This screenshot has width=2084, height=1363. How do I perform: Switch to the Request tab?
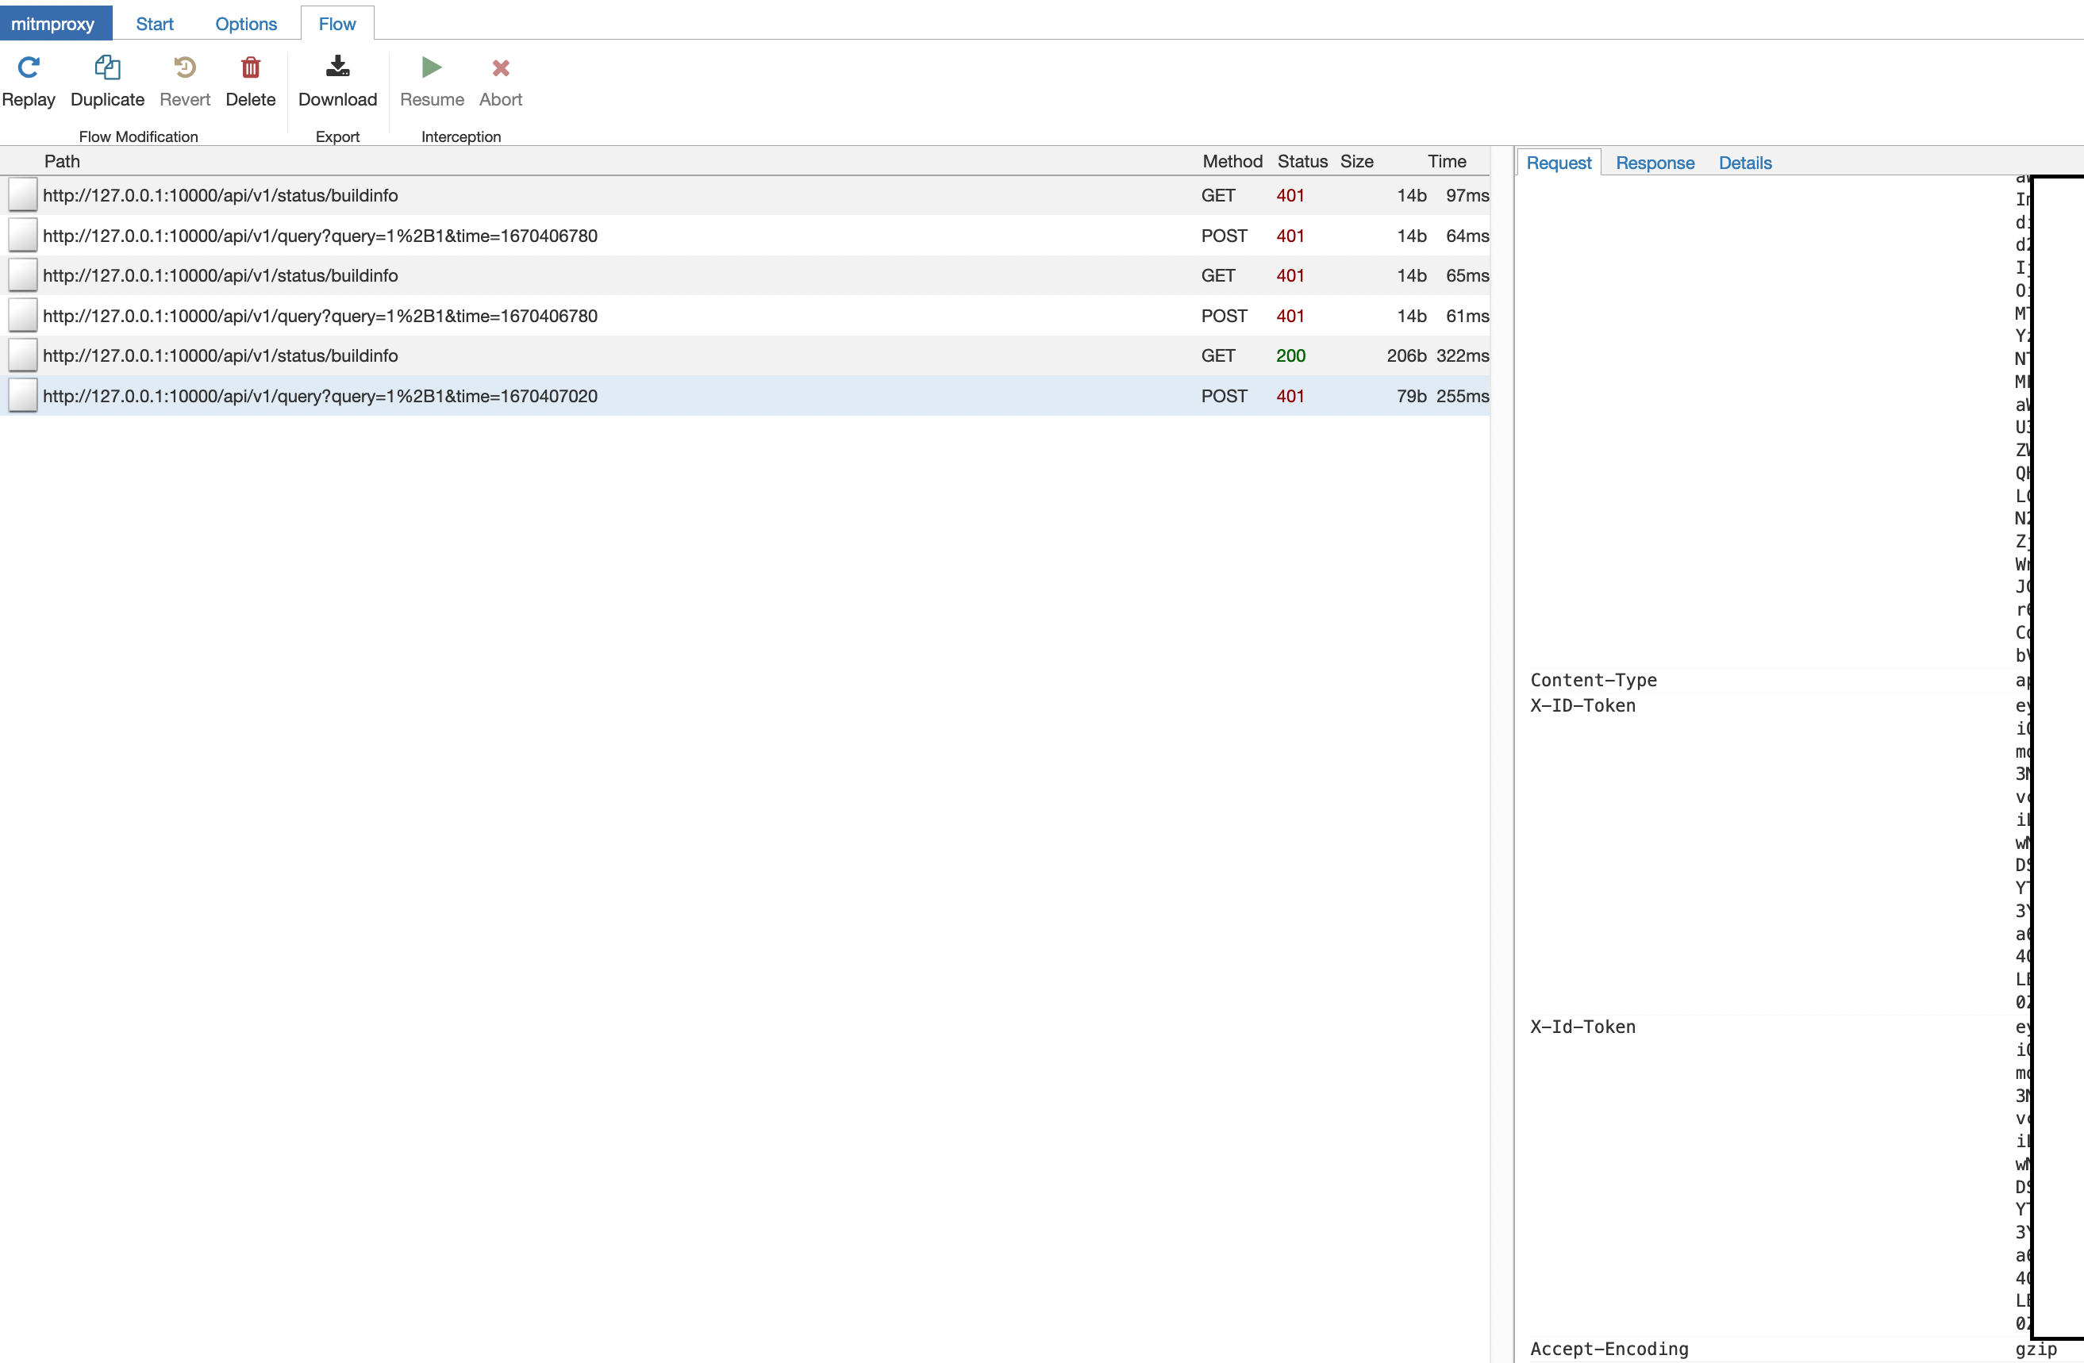(x=1559, y=163)
